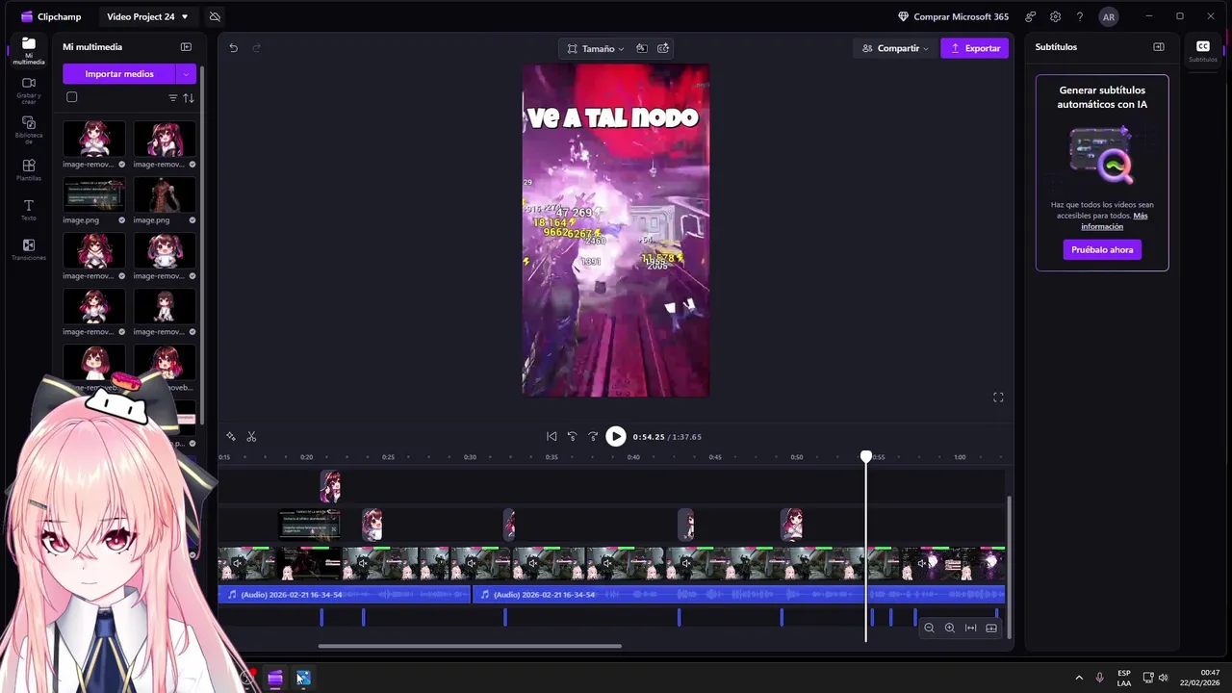Select the first image-remov media thumbnail
Viewport: 1232px width, 693px height.
click(94, 140)
